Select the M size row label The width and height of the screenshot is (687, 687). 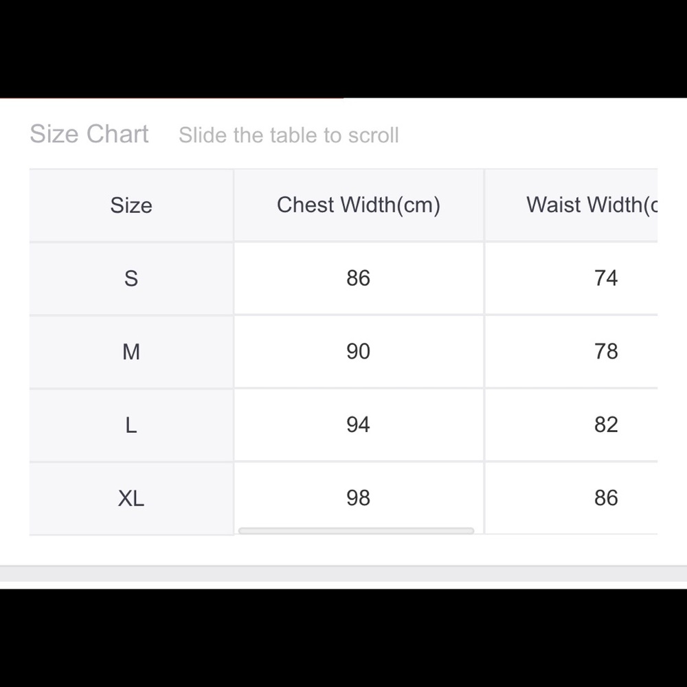131,352
